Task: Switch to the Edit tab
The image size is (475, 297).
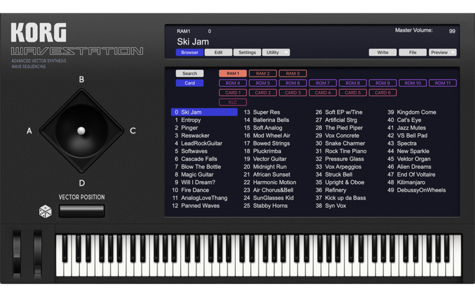Action: click(x=218, y=52)
